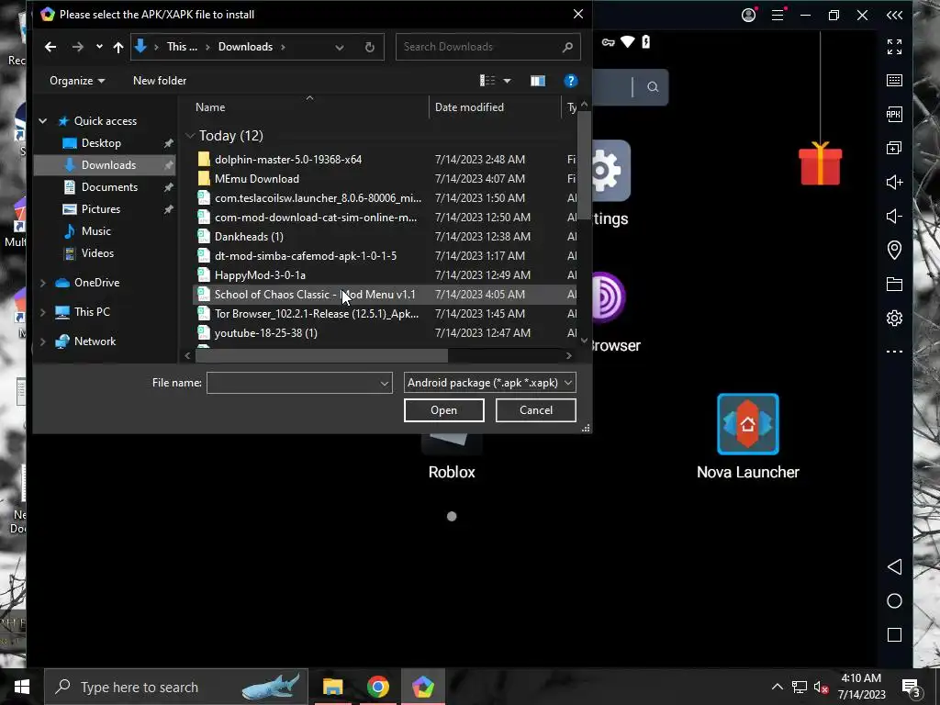Select com.teslacoilsw.launcher APK file

tap(384, 198)
